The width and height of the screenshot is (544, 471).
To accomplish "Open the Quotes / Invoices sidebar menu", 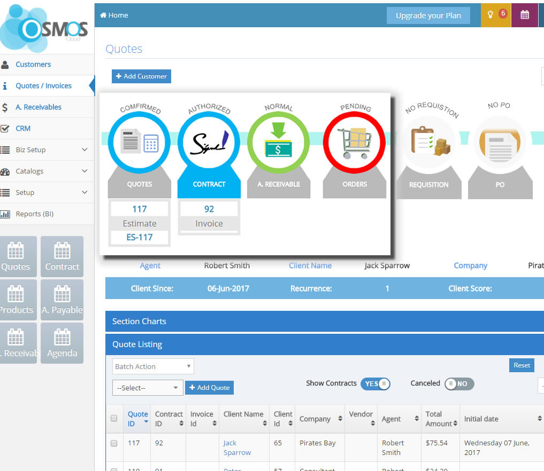I will coord(43,85).
